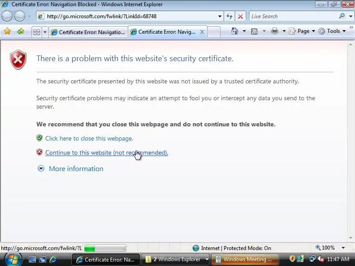Expand the More information section

pyautogui.click(x=41, y=168)
